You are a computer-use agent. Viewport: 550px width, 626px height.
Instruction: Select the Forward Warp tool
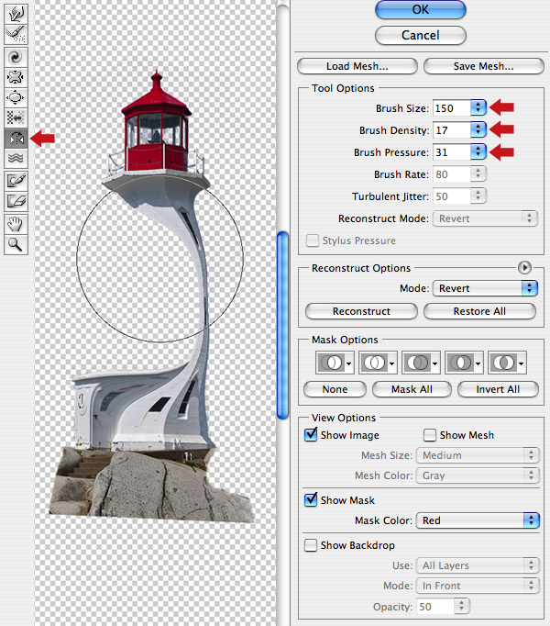pyautogui.click(x=16, y=15)
